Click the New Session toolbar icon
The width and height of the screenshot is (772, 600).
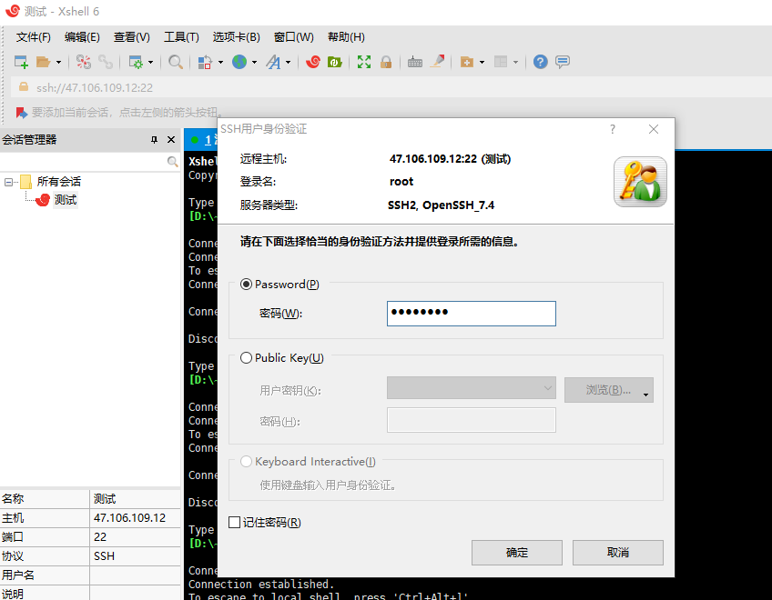tap(21, 62)
